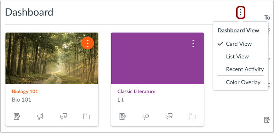This screenshot has width=274, height=133.
Task: Open Classic Literature files folder icon
Action: (x=192, y=116)
